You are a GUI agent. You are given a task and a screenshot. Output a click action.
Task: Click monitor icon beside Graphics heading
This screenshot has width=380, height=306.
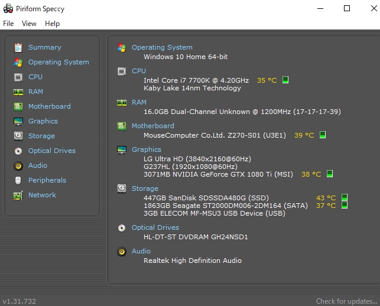[x=122, y=149]
